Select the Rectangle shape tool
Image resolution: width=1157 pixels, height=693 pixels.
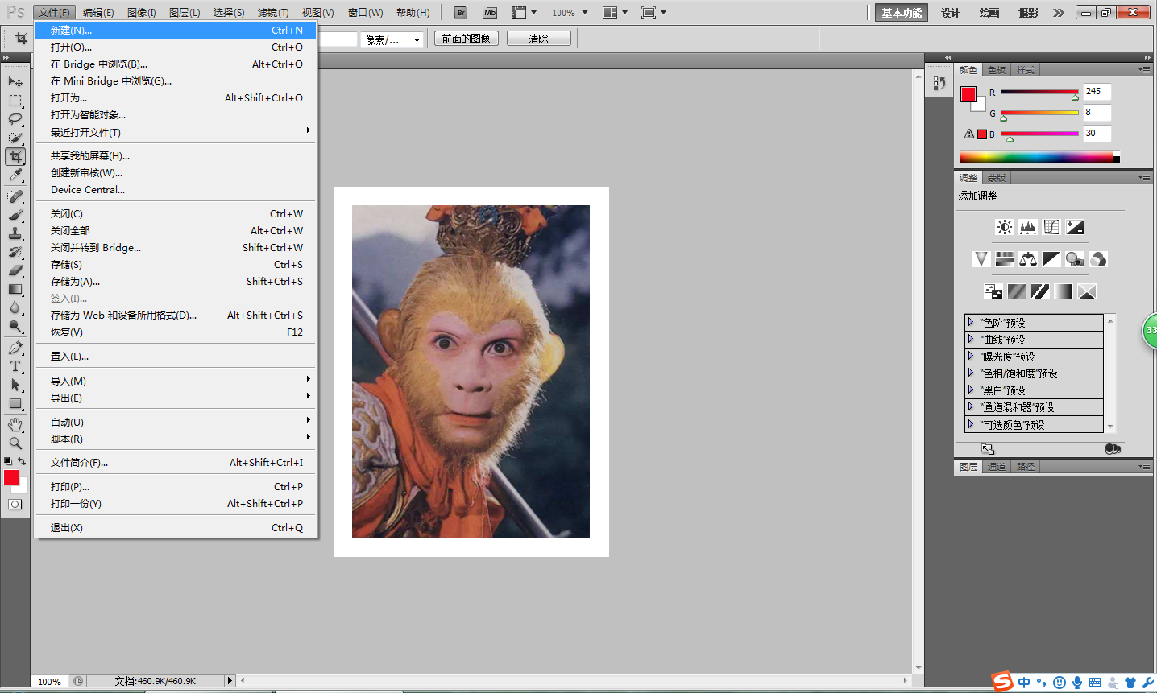[x=15, y=403]
